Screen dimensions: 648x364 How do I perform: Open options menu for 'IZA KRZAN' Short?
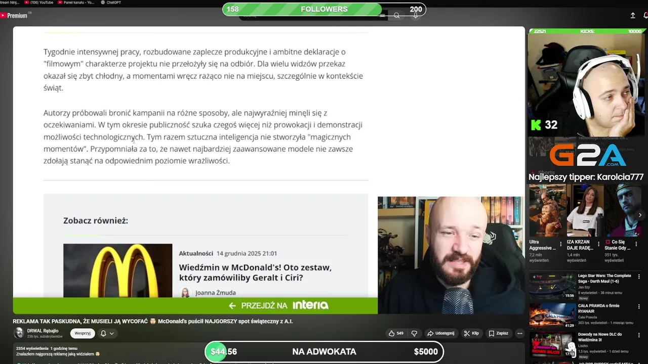pos(598,244)
